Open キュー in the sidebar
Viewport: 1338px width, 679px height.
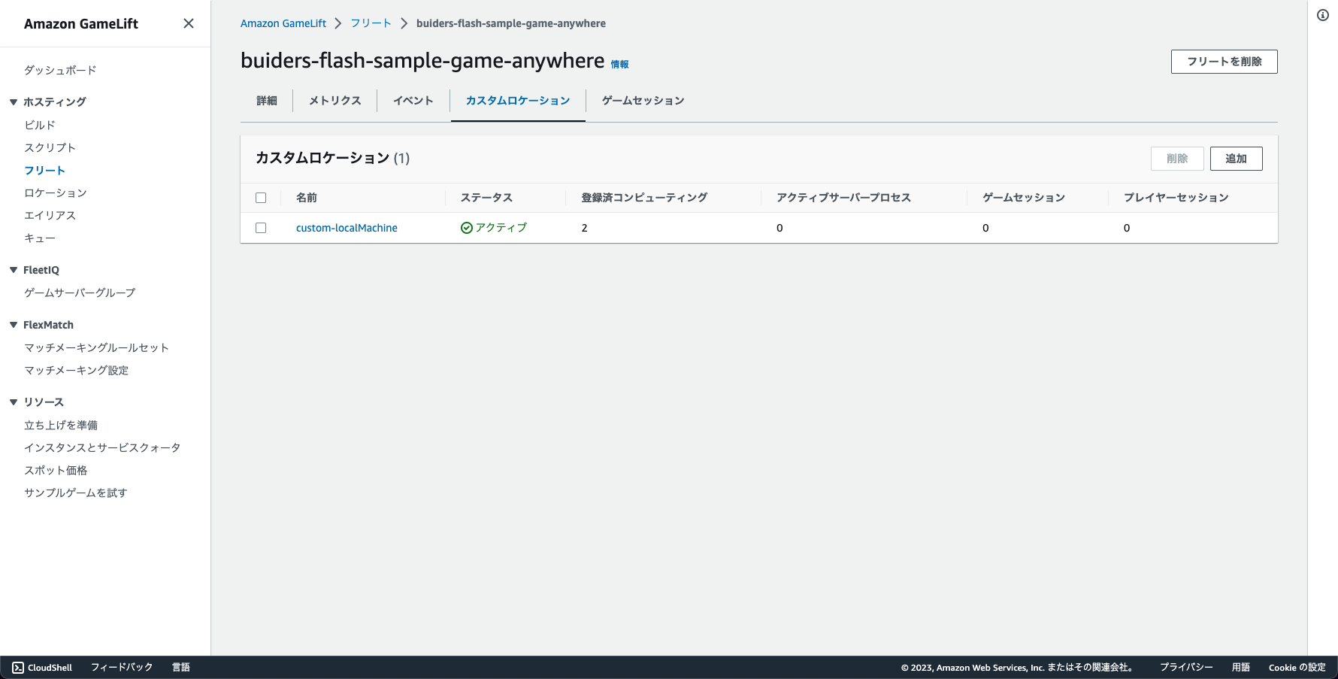pyautogui.click(x=40, y=238)
